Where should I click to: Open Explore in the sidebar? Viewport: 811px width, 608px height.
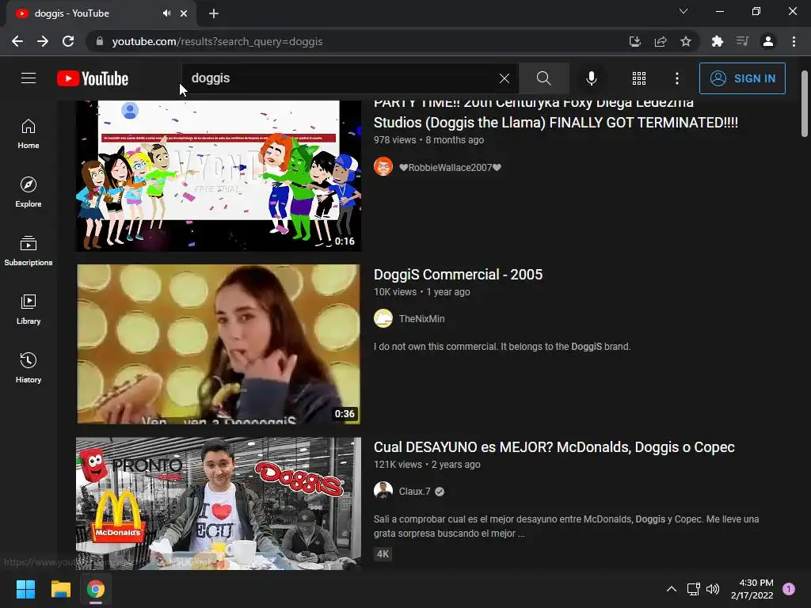[29, 192]
